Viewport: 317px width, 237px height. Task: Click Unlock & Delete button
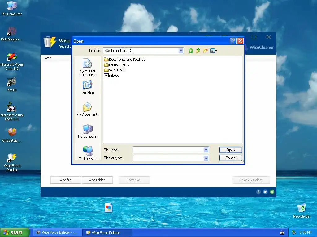click(251, 180)
